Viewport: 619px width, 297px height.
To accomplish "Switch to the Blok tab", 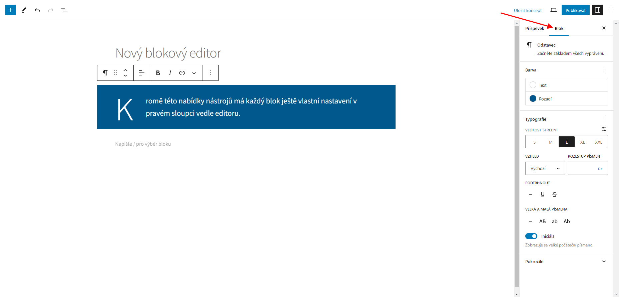I will [559, 28].
